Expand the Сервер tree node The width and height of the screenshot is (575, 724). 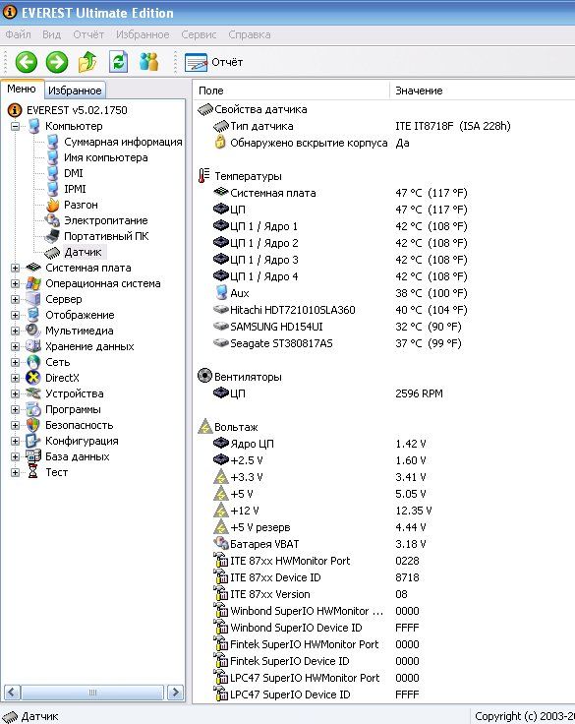15,299
